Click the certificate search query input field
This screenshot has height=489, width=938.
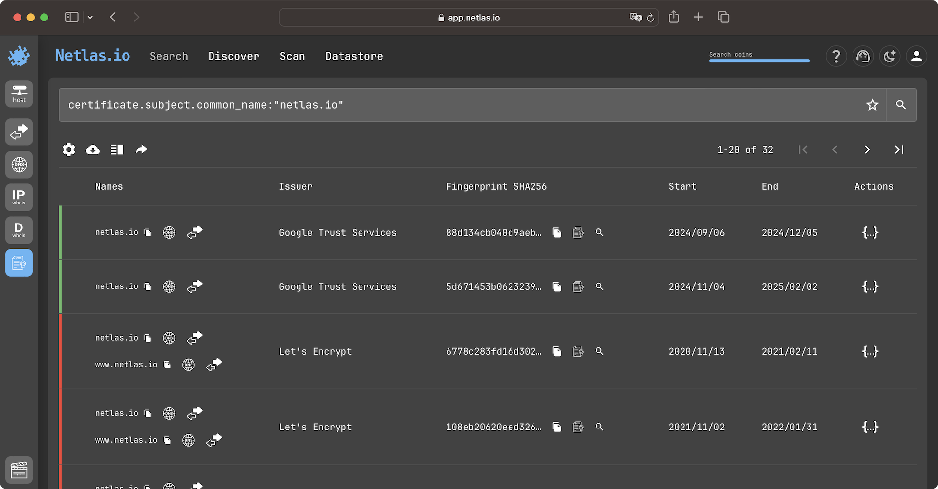[x=440, y=104]
